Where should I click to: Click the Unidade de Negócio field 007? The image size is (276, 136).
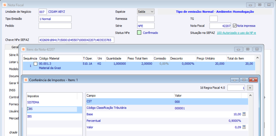[42, 12]
